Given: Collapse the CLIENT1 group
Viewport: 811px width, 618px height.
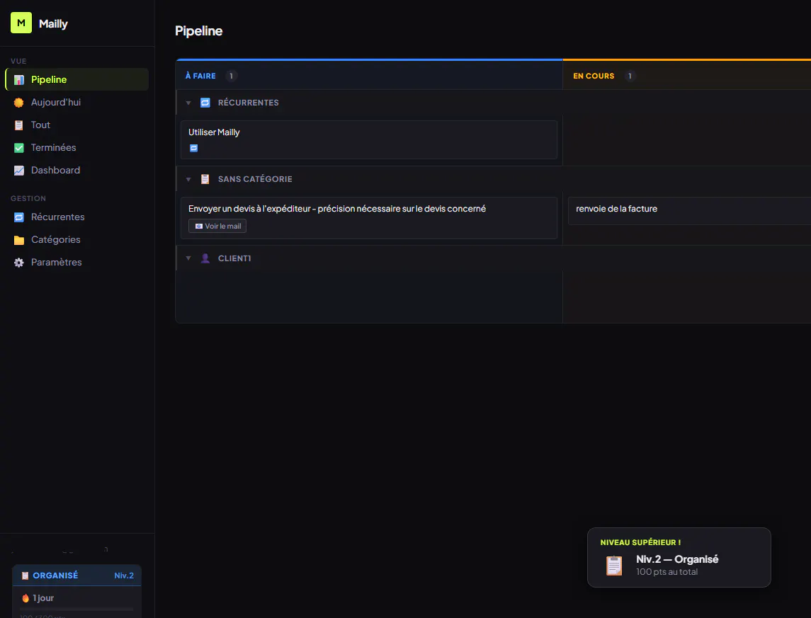Looking at the screenshot, I should 188,258.
